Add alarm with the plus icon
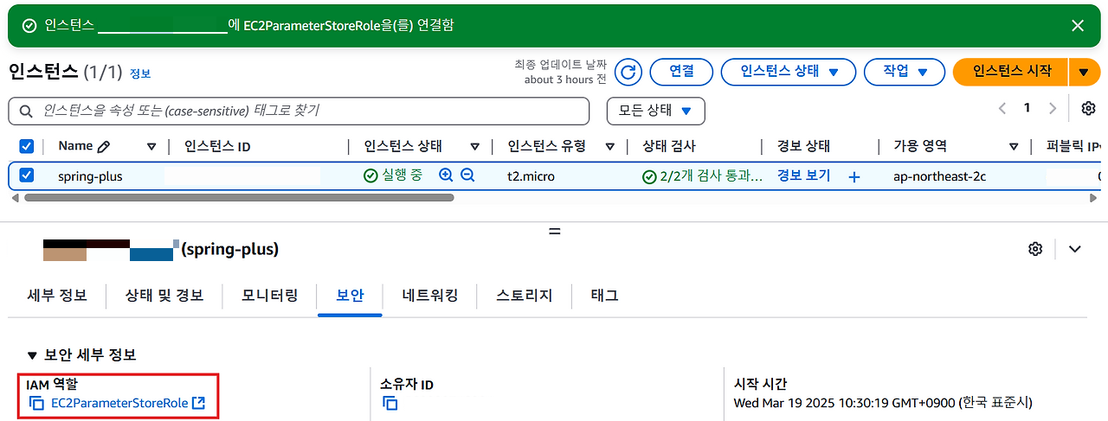Screen dimensions: 1108x421 point(854,176)
